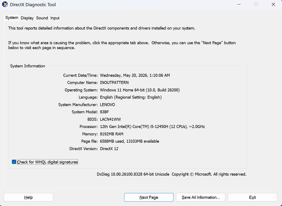Viewport: 282px width, 206px height.
Task: Click the BIOS value LACN41WW
Action: [x=110, y=119]
